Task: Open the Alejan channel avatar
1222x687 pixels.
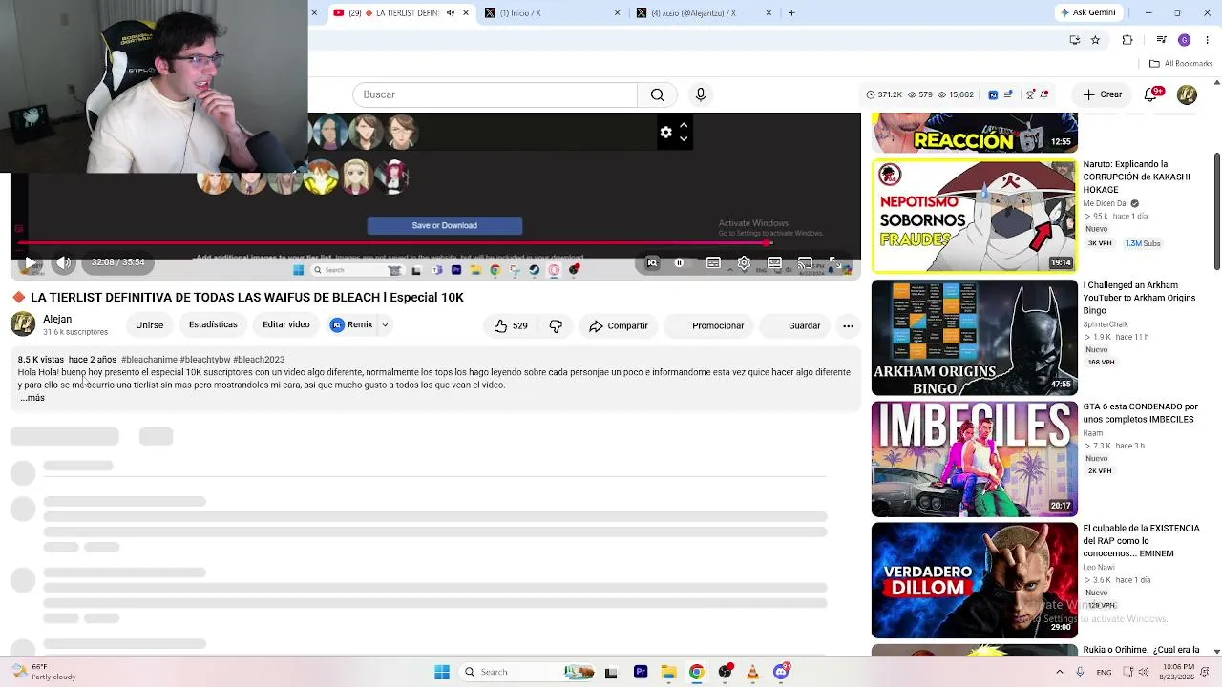Action: [x=23, y=324]
